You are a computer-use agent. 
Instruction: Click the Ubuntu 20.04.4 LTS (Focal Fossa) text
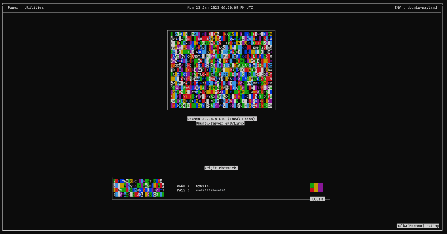pyautogui.click(x=222, y=119)
